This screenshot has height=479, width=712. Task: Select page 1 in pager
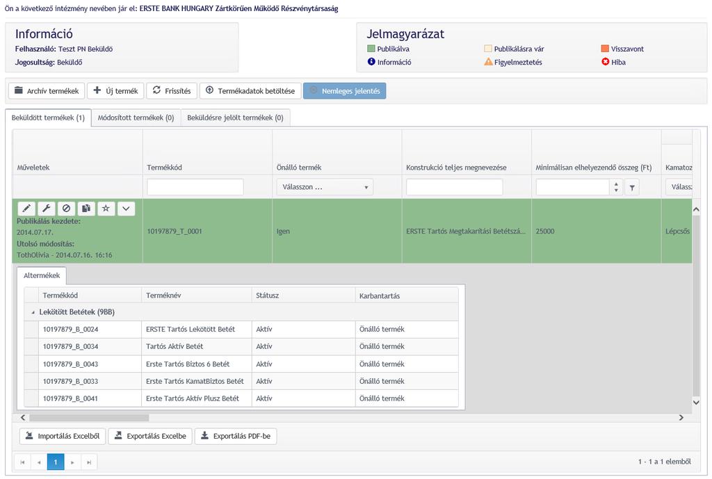point(56,462)
